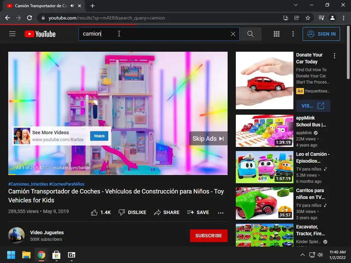Click hashtag #Camiones_Infantiles

click(28, 184)
